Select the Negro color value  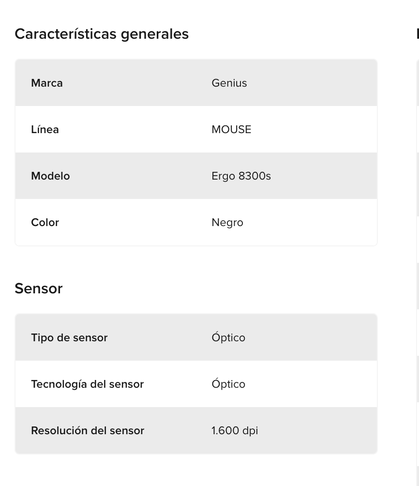pyautogui.click(x=227, y=223)
